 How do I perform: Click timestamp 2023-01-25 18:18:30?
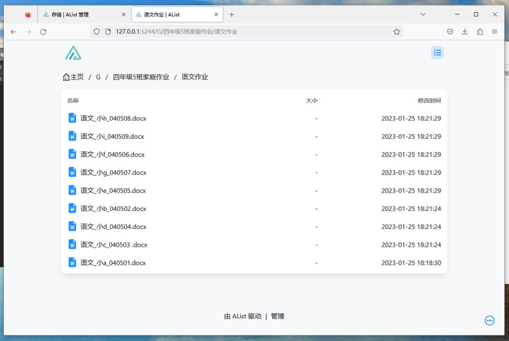click(411, 262)
